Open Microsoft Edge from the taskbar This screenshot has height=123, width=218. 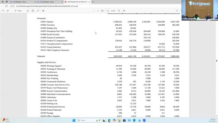point(109,120)
